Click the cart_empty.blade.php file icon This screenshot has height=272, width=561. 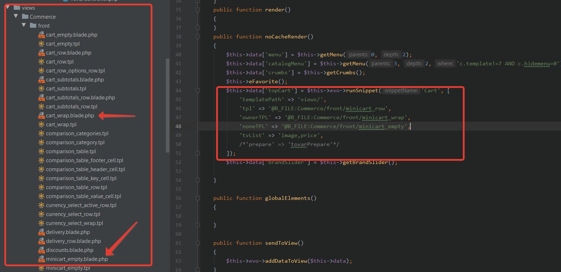coord(41,35)
